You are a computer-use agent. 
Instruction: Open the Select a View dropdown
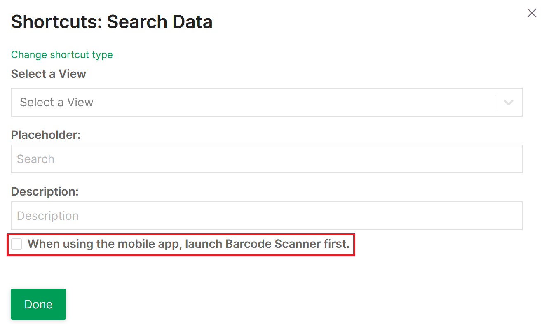(267, 102)
